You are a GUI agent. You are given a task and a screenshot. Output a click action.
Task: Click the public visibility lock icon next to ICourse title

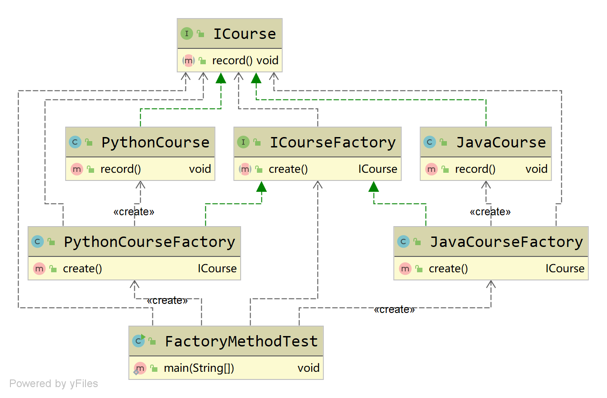pos(200,33)
